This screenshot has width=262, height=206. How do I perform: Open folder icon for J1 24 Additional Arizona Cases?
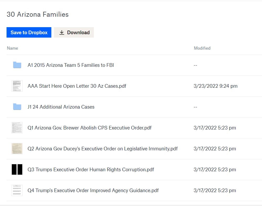17,107
